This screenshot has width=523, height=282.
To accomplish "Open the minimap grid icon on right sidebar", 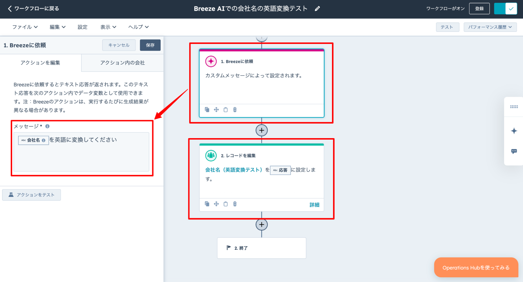I will pyautogui.click(x=514, y=107).
